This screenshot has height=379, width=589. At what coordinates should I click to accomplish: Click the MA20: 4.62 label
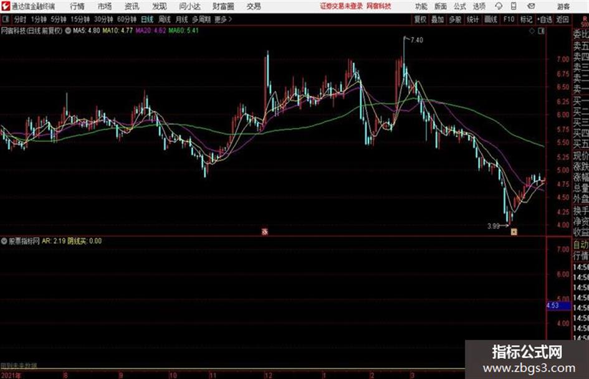point(151,30)
